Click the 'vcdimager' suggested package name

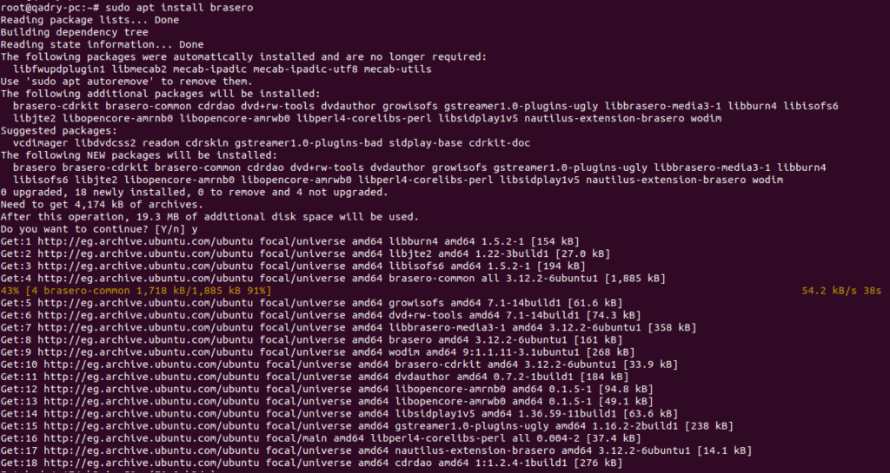click(41, 142)
